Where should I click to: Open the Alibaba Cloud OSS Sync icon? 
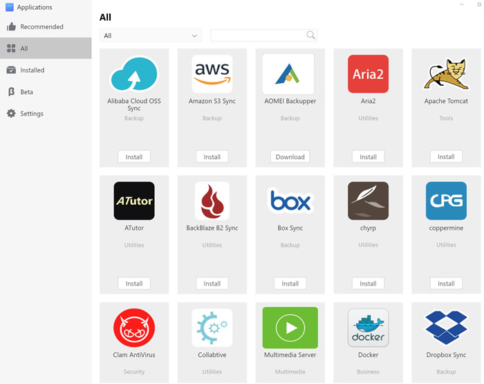[134, 74]
